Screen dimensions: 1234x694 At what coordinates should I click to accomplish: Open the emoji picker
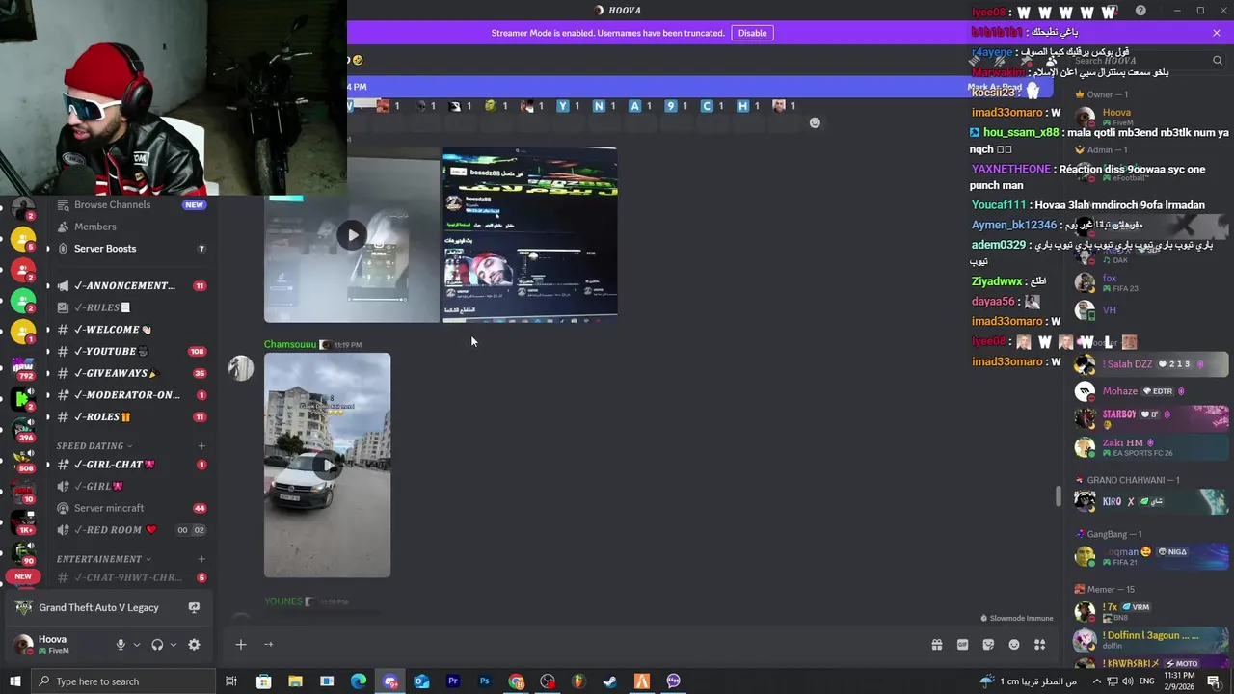[1014, 645]
